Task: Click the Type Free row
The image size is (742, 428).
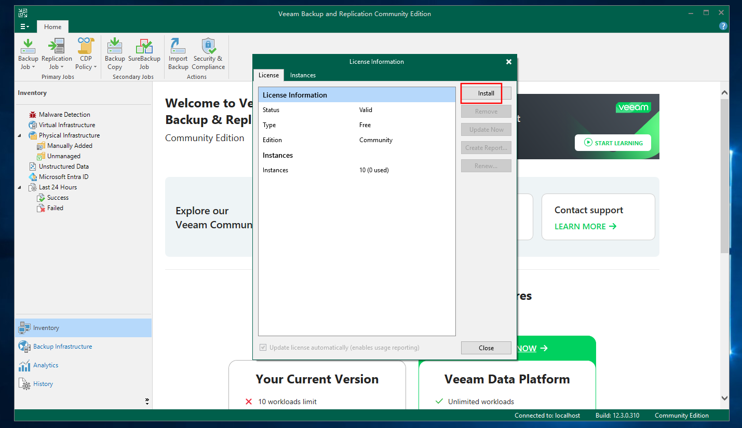Action: click(x=357, y=125)
